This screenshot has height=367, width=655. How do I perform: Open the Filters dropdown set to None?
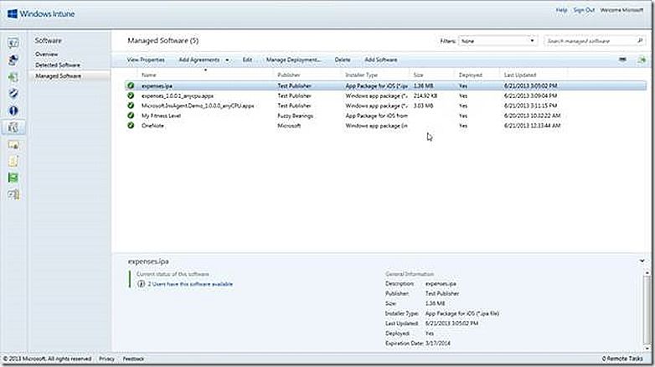click(497, 41)
